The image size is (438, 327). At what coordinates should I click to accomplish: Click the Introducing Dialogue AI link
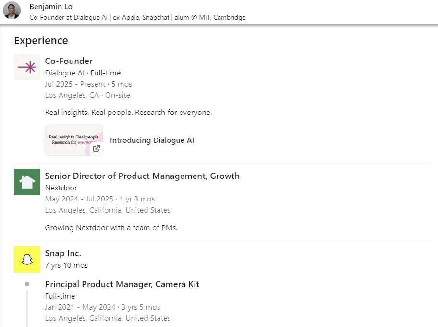click(152, 140)
